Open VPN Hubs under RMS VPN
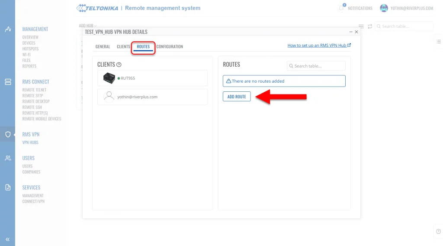Viewport: 443px width, 246px height. (x=30, y=142)
